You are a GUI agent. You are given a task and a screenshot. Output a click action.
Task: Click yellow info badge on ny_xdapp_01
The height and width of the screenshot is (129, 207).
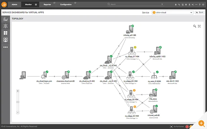click(135, 47)
